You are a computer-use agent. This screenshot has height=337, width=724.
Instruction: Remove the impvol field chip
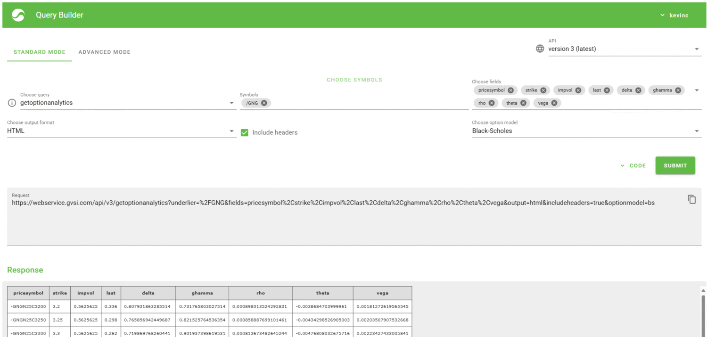[578, 90]
